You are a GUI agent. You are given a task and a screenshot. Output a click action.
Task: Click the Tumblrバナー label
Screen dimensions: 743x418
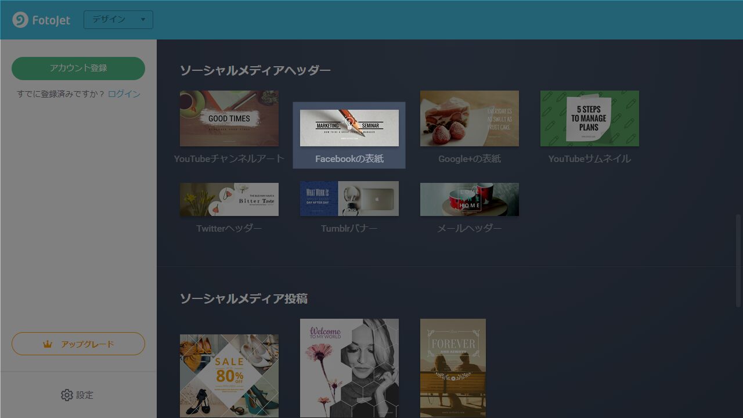tap(349, 228)
